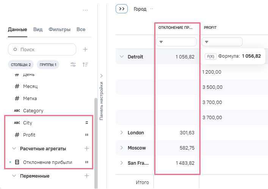Click the Столбцы: 2 badge
268x189 pixels.
click(x=19, y=65)
